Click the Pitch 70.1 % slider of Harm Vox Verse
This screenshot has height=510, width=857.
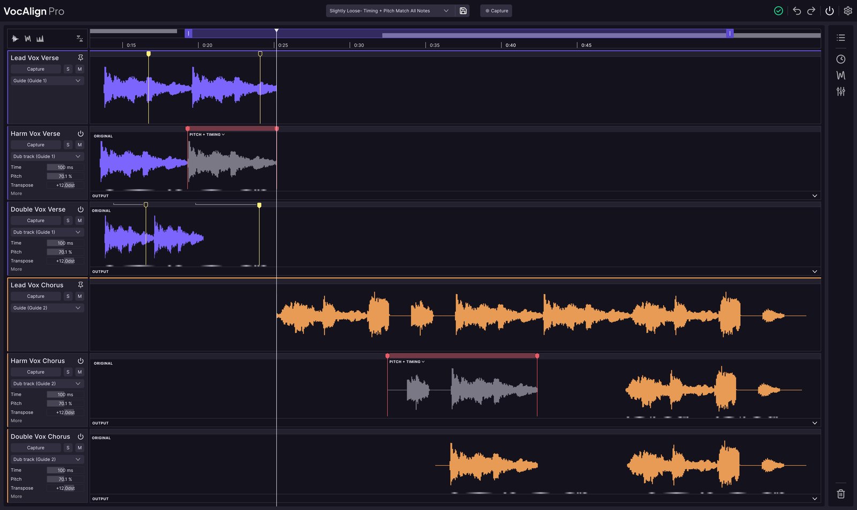coord(65,176)
